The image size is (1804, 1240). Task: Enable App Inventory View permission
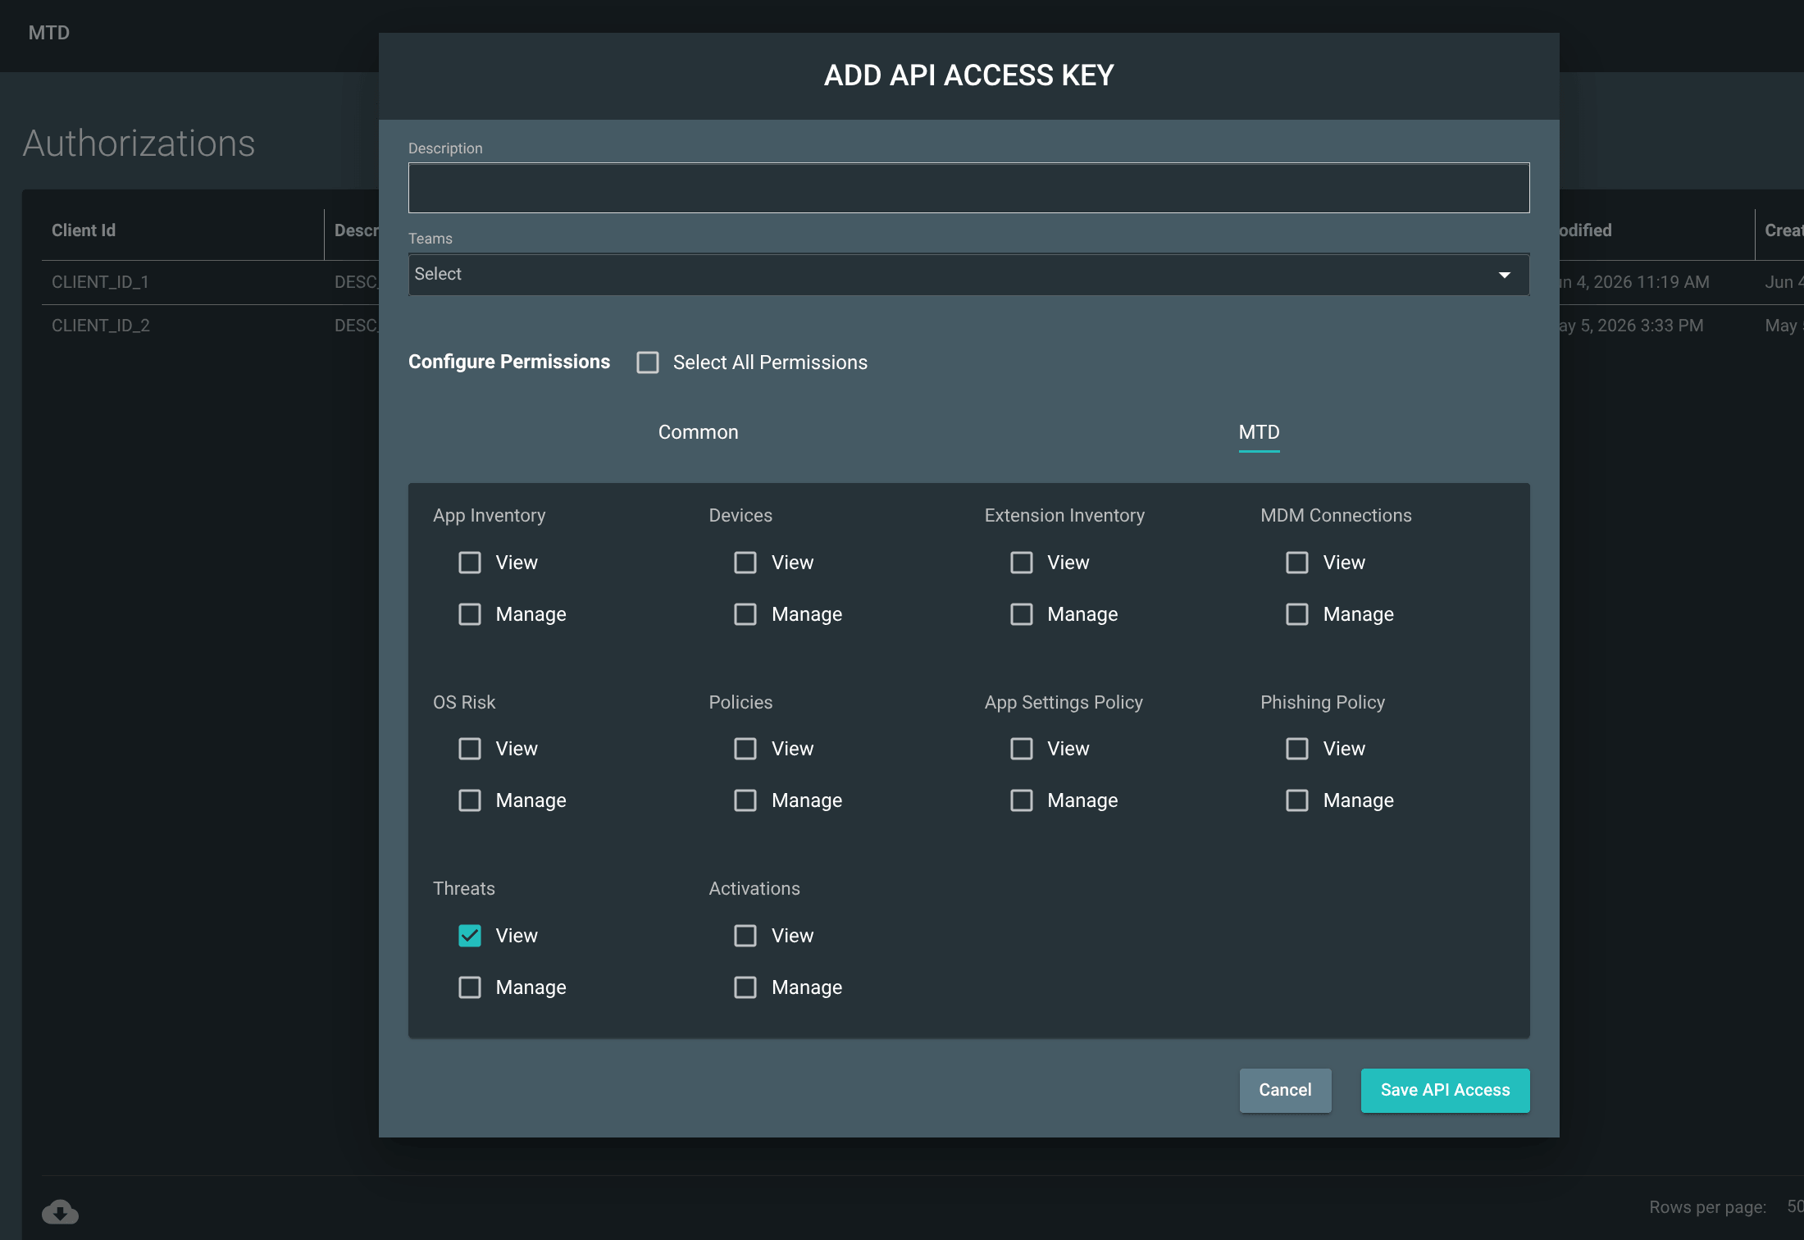click(470, 563)
